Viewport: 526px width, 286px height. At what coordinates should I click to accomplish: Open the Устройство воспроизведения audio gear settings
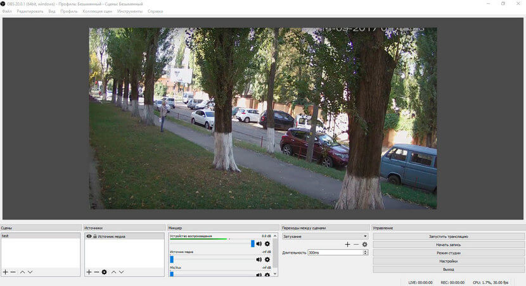coord(267,244)
